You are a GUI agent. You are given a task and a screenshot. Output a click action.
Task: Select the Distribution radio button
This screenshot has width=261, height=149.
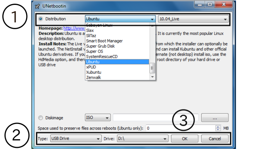[41, 19]
